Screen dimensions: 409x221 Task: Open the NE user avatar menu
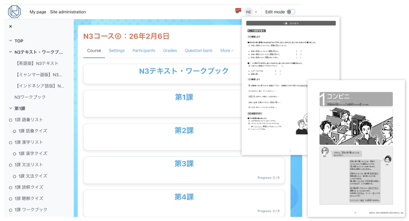(249, 12)
